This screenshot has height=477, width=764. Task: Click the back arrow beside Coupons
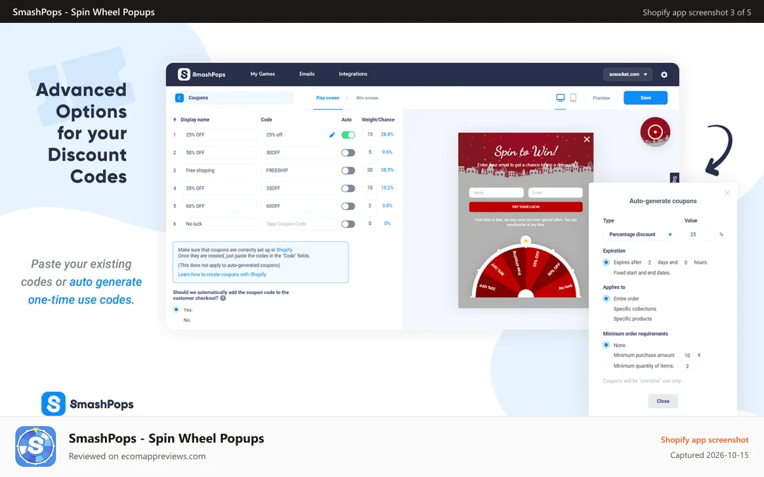[179, 98]
